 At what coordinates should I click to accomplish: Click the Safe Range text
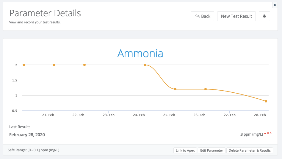[x=33, y=150]
